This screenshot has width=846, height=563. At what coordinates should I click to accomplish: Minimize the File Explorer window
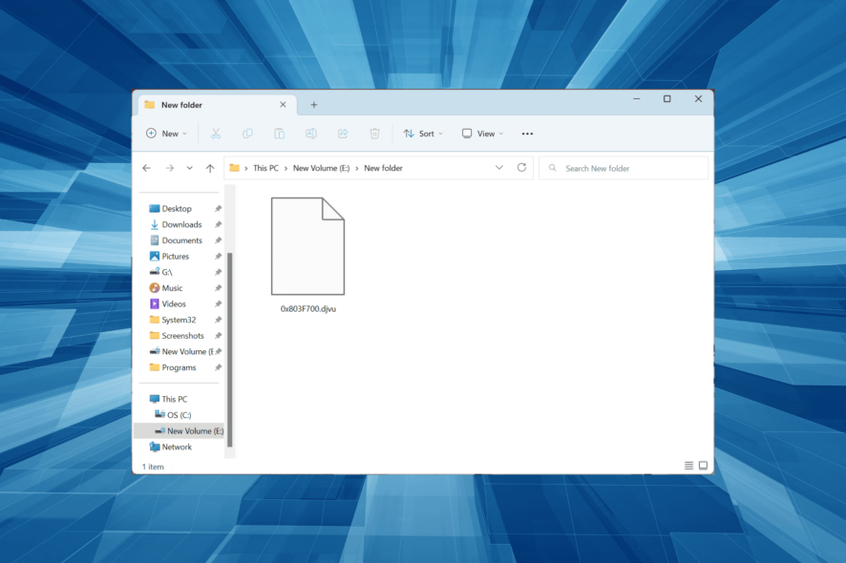click(637, 98)
